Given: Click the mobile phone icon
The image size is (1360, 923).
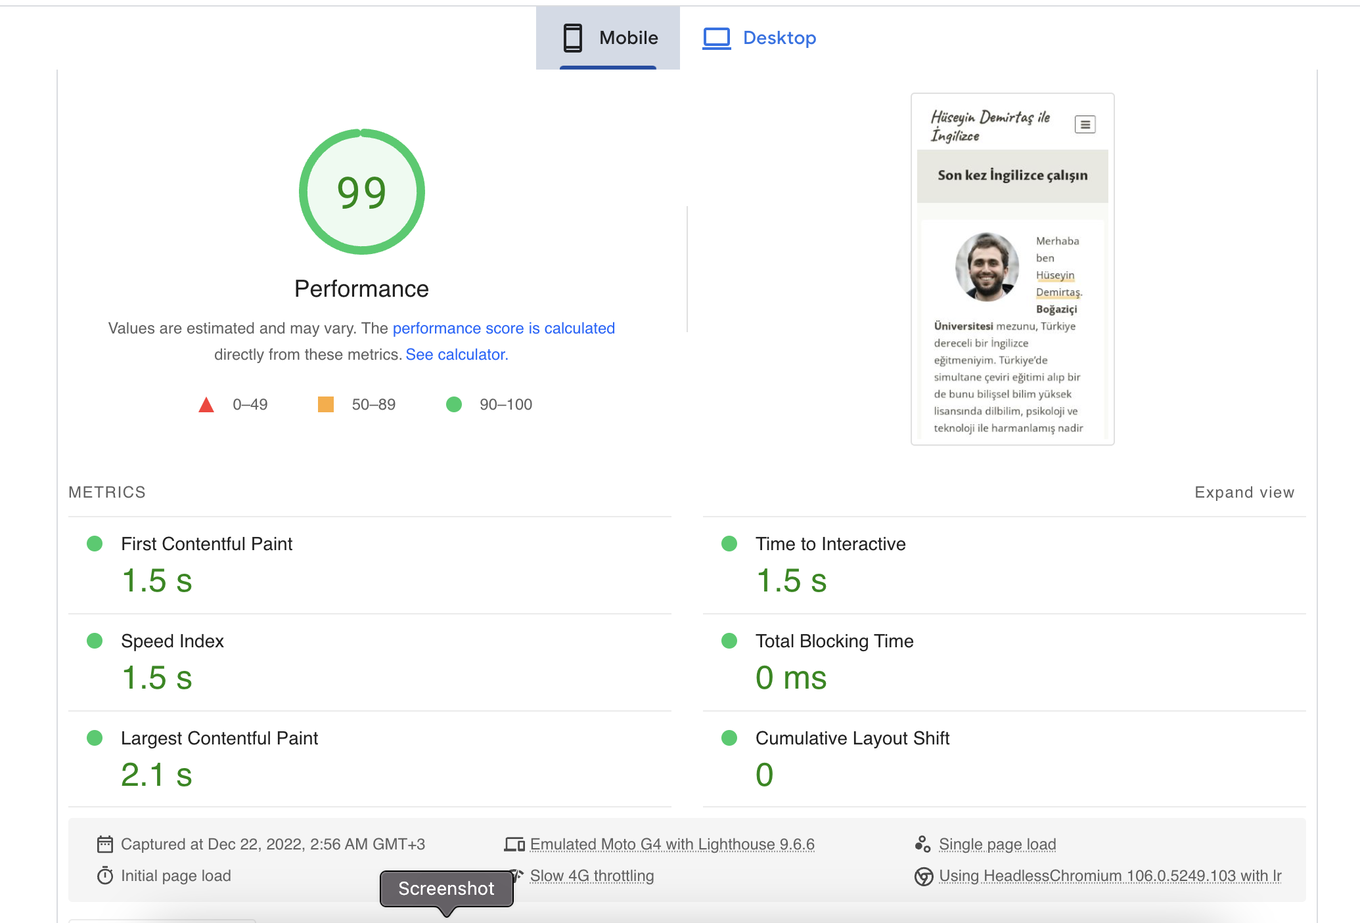Looking at the screenshot, I should 572,38.
